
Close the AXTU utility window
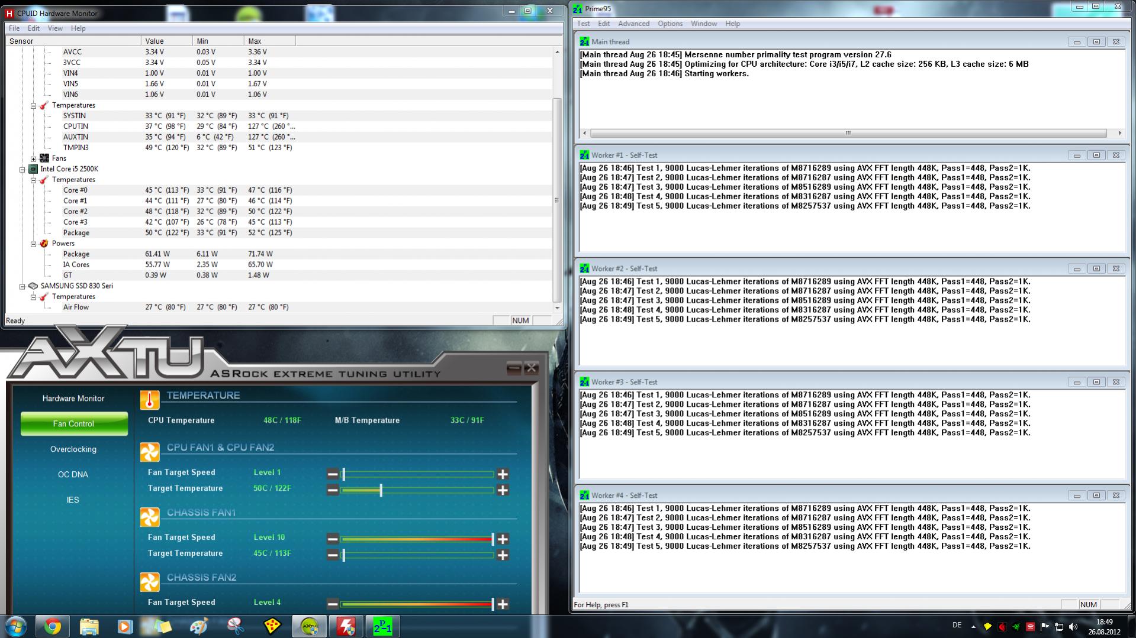pyautogui.click(x=531, y=368)
